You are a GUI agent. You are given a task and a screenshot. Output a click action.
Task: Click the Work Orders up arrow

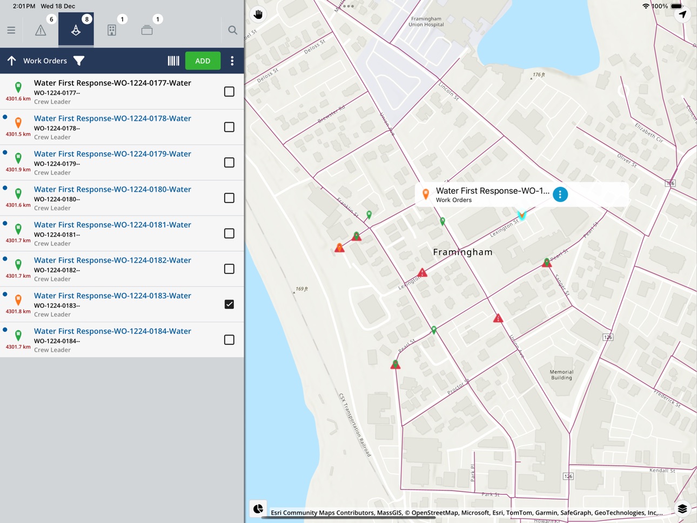[11, 61]
